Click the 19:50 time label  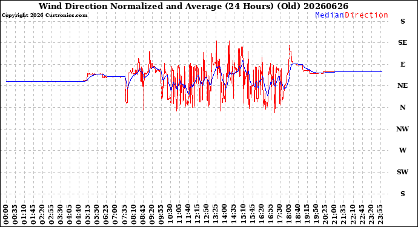tap(316, 214)
